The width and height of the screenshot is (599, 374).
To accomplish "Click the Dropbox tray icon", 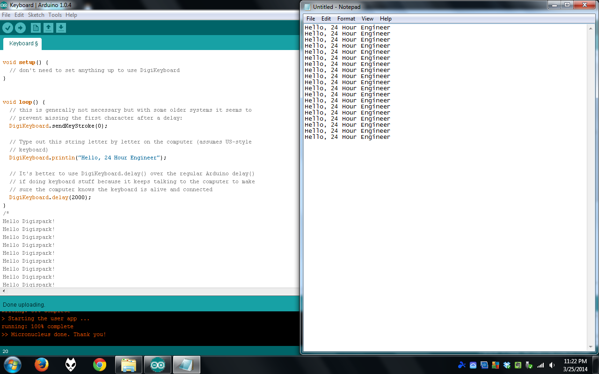I will [x=507, y=365].
